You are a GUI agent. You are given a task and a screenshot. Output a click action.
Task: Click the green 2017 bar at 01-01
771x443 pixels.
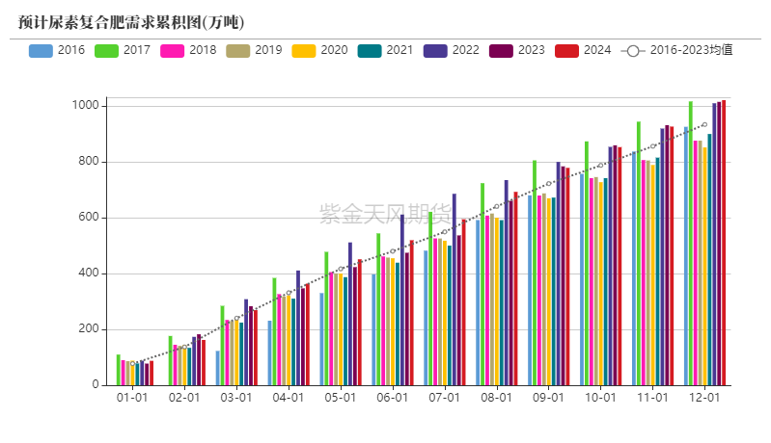119,370
